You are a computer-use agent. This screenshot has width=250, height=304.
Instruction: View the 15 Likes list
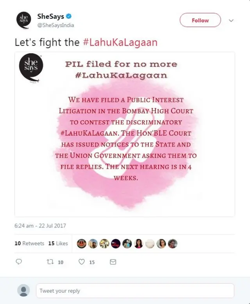[58, 243]
